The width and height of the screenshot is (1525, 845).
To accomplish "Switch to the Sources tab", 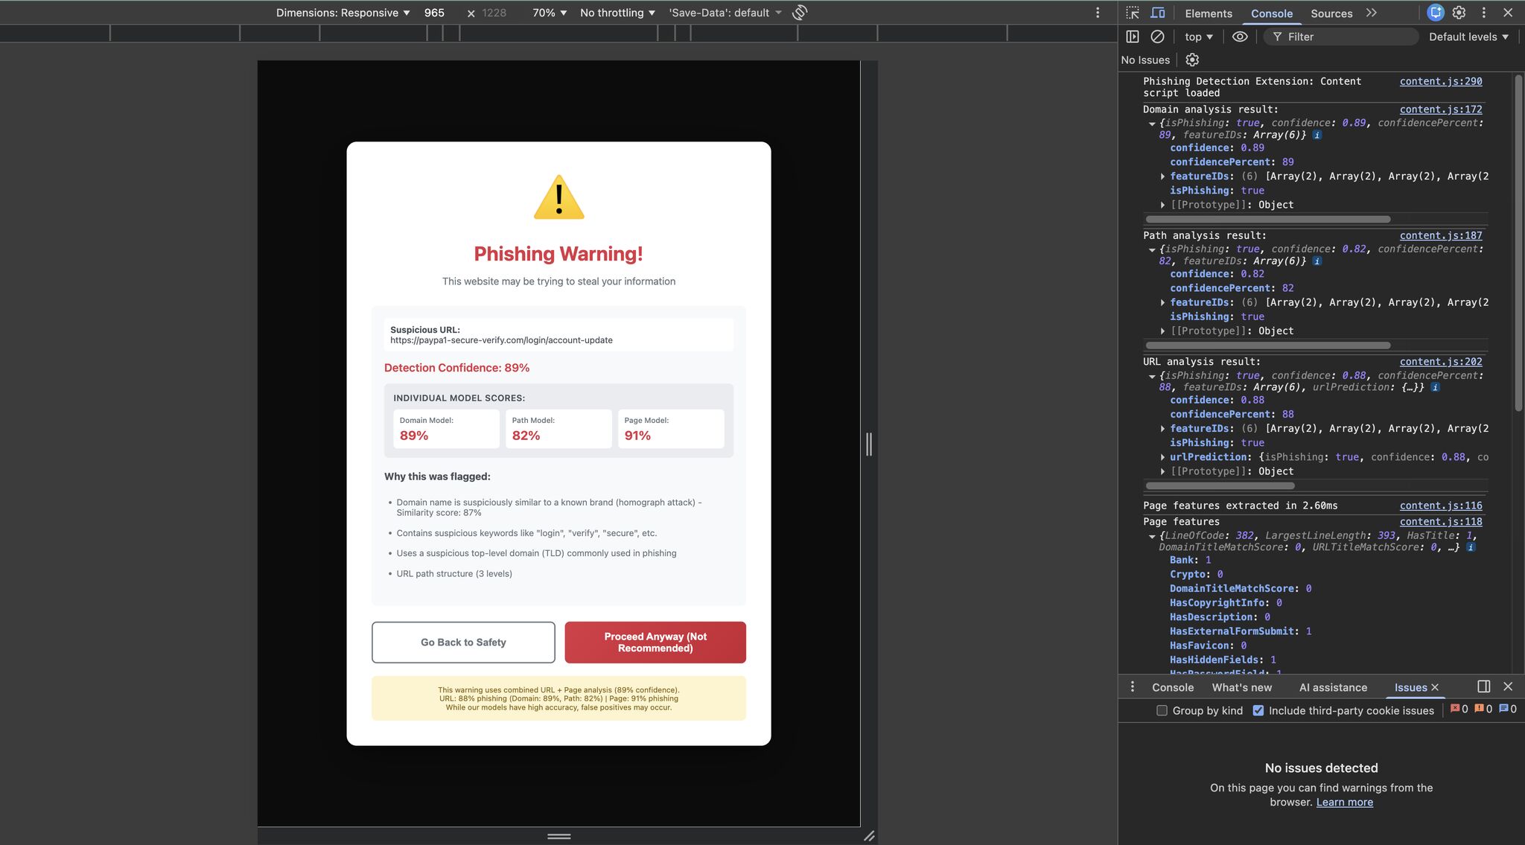I will click(x=1330, y=13).
